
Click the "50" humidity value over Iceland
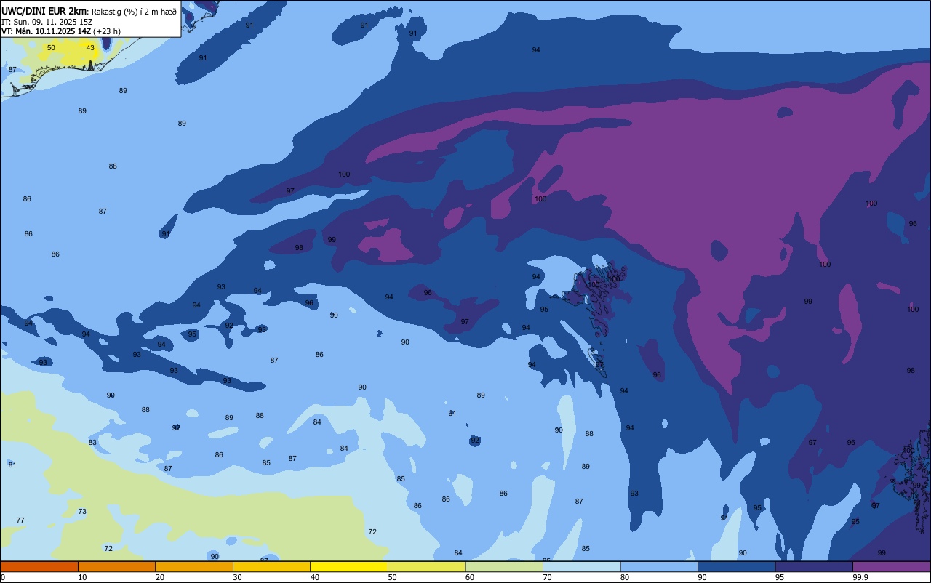pos(51,48)
